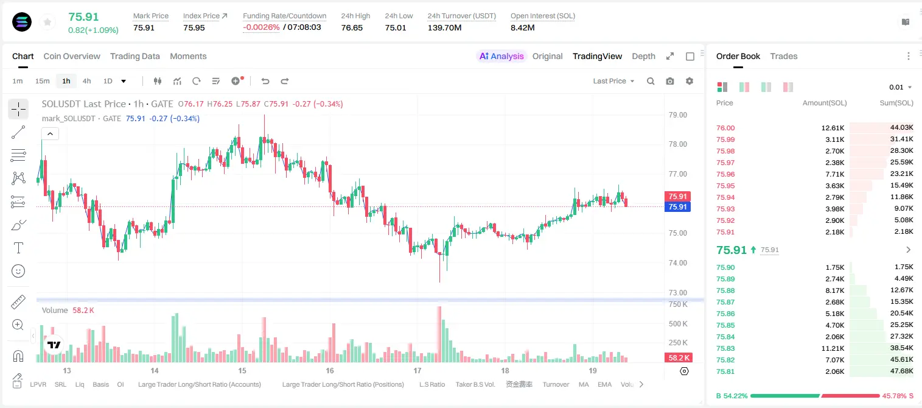The width and height of the screenshot is (922, 408).
Task: Expand the Last Price dropdown
Action: coord(613,81)
